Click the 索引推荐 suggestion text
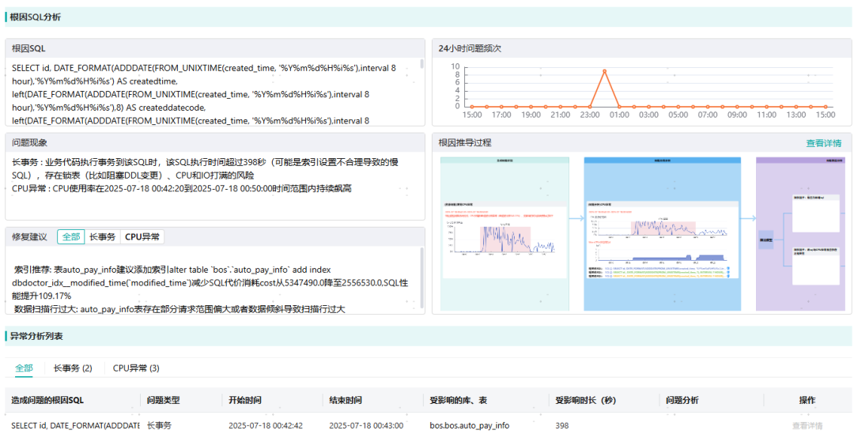This screenshot has width=854, height=434. tap(211, 283)
